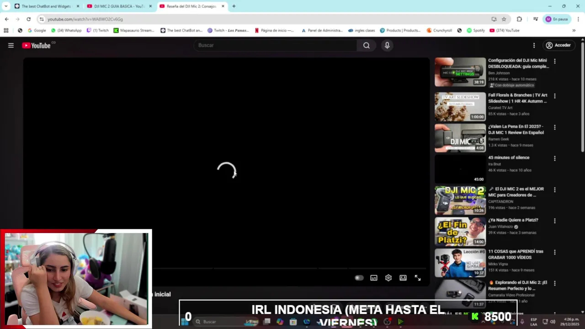Viewport: 585px width, 329px height.
Task: Click the taskbar volume speaker icon
Action: (x=553, y=322)
